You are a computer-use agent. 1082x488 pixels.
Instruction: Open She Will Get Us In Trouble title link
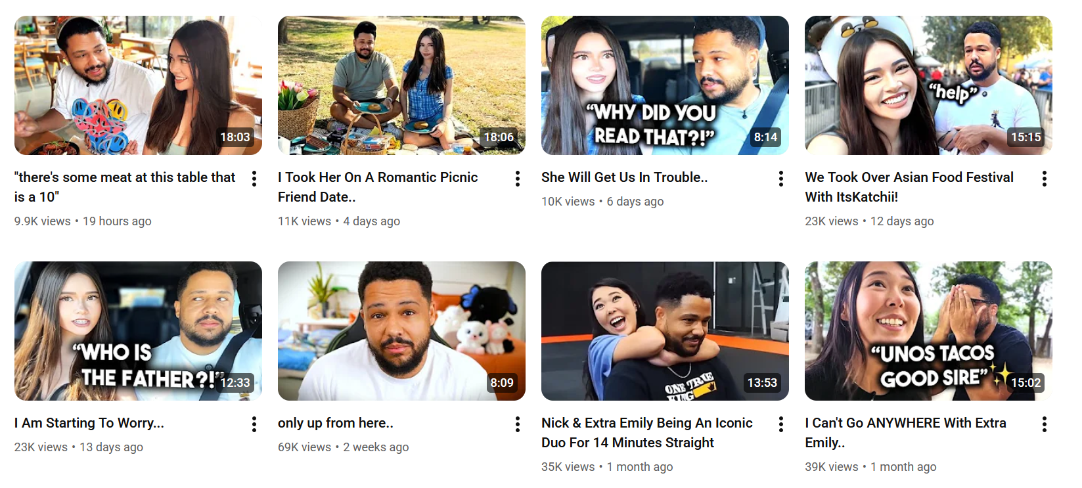pos(624,177)
